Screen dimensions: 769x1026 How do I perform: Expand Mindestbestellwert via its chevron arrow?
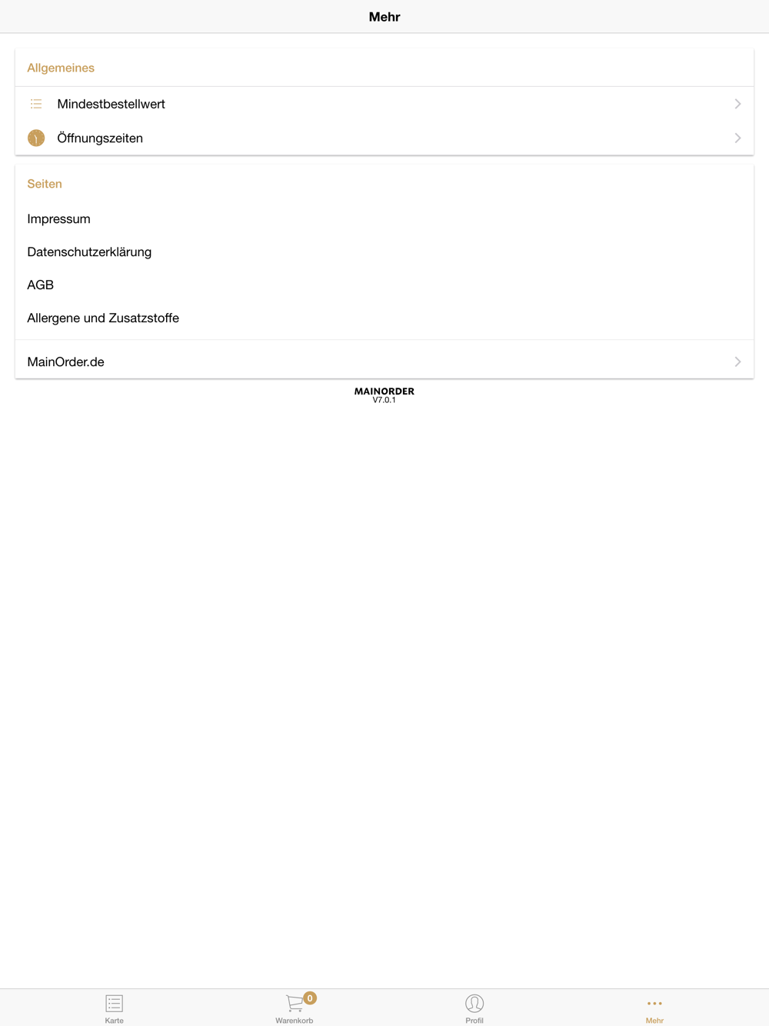tap(737, 104)
